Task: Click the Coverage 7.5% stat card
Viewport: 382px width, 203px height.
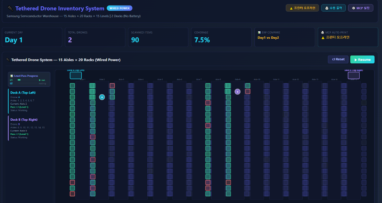Action: (x=222, y=37)
